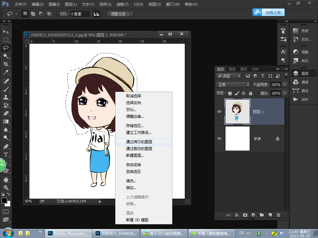This screenshot has height=238, width=318.
Task: Open the 样式 styles panel
Action: coord(301,61)
